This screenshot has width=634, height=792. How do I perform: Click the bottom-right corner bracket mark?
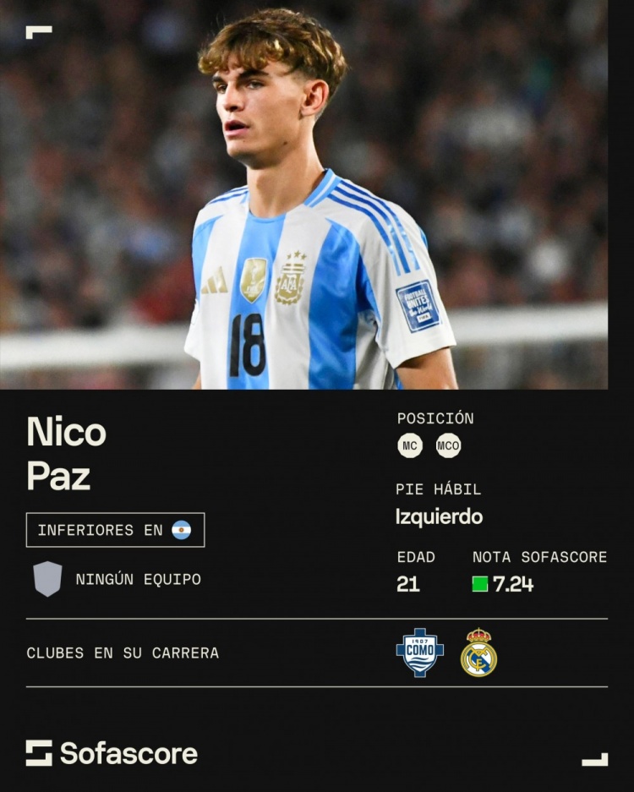[x=595, y=759]
